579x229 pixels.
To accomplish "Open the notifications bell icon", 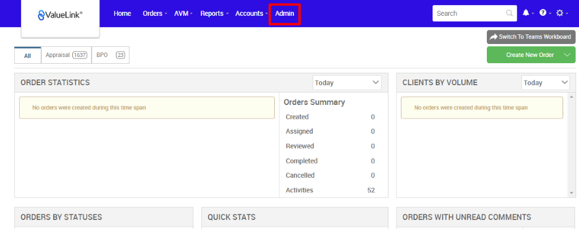I will 526,13.
